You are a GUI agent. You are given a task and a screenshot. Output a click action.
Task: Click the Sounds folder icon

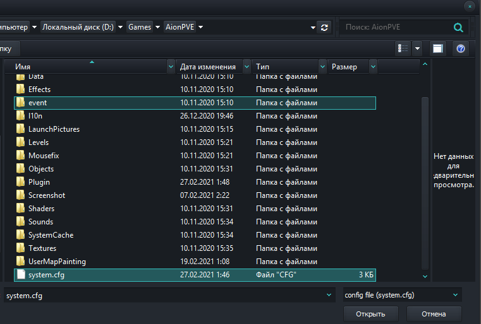click(21, 221)
